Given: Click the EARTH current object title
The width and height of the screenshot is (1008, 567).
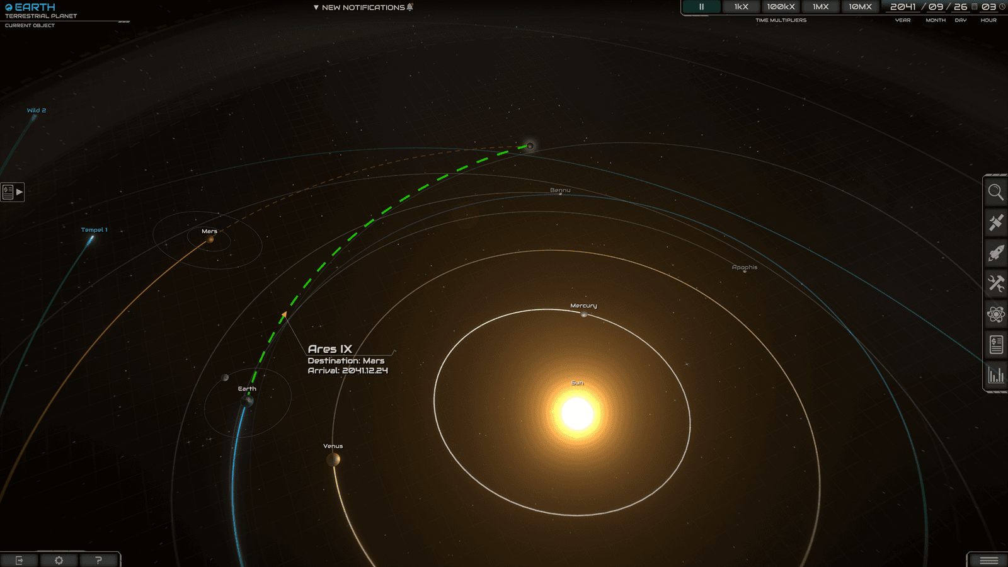Looking at the screenshot, I should 35,7.
